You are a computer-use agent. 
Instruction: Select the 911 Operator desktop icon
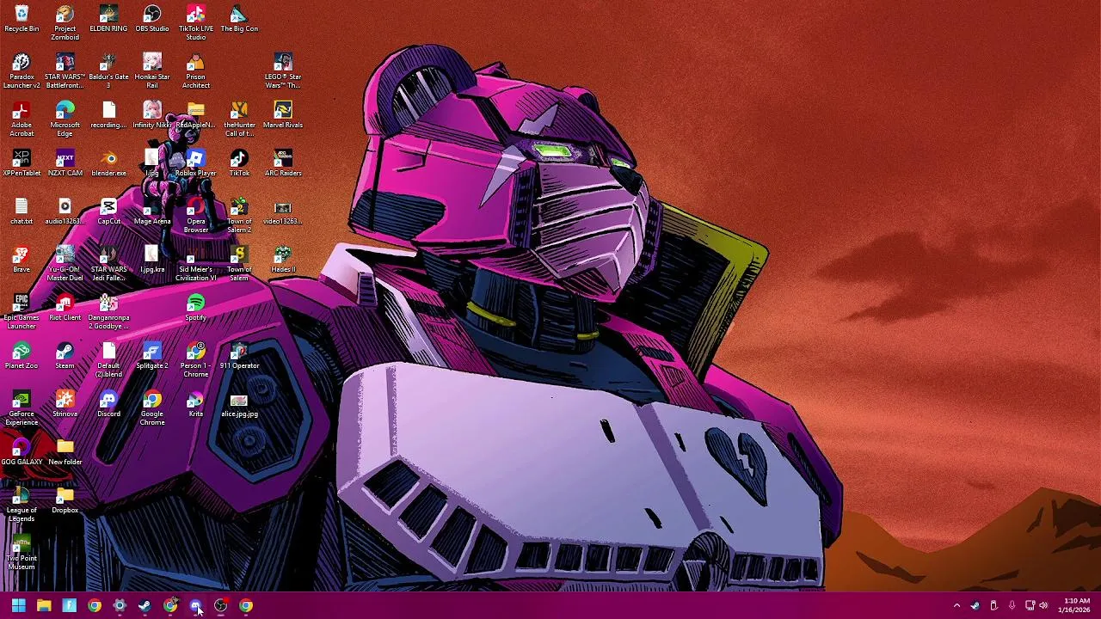pos(239,356)
